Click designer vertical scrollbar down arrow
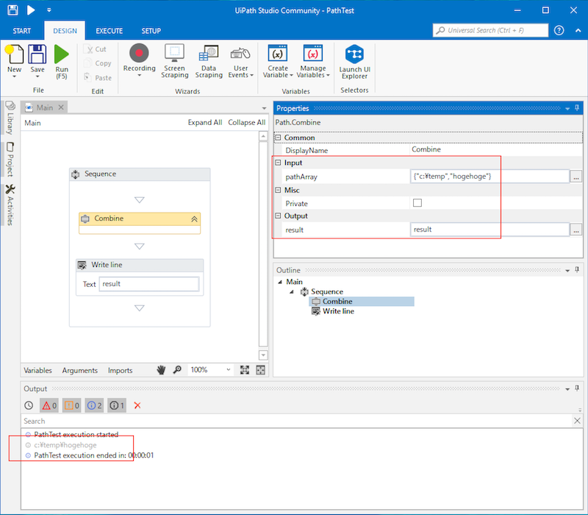This screenshot has height=515, width=588. click(x=263, y=355)
